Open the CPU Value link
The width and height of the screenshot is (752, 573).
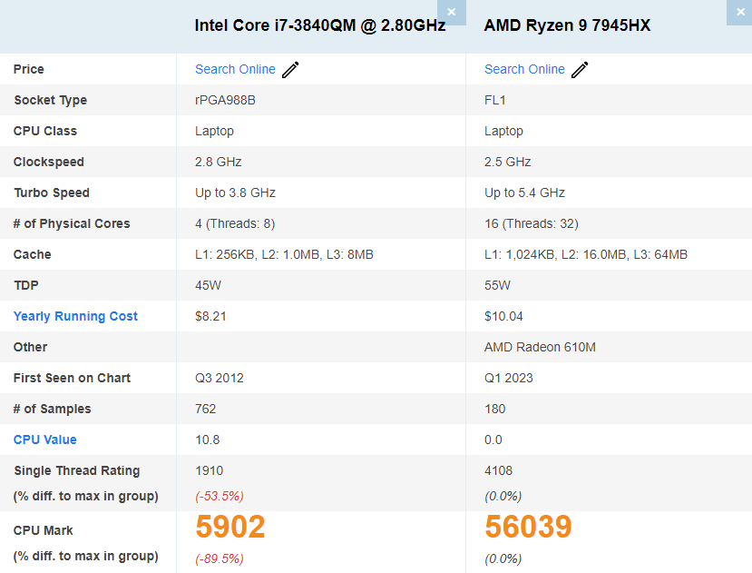[x=45, y=440]
